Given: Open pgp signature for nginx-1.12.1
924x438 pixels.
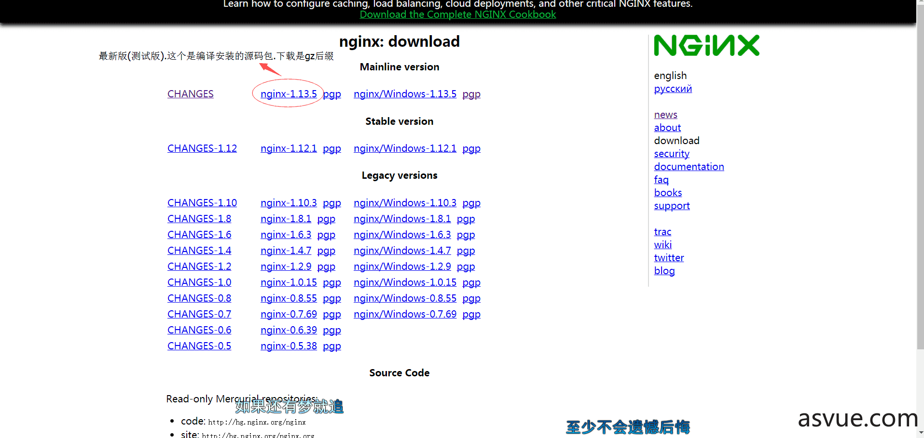Looking at the screenshot, I should 332,148.
